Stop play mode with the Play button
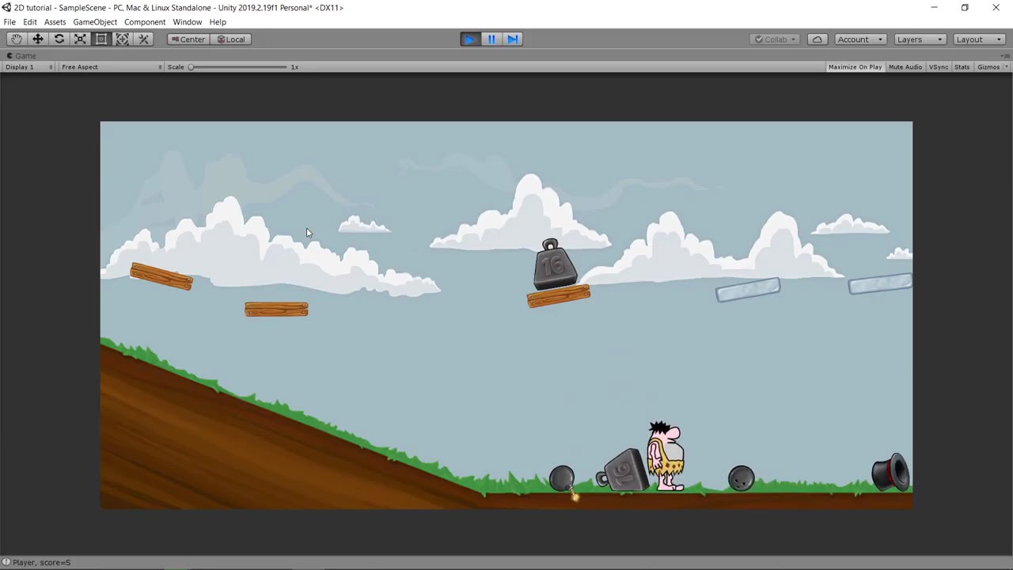The image size is (1013, 570). (x=470, y=39)
